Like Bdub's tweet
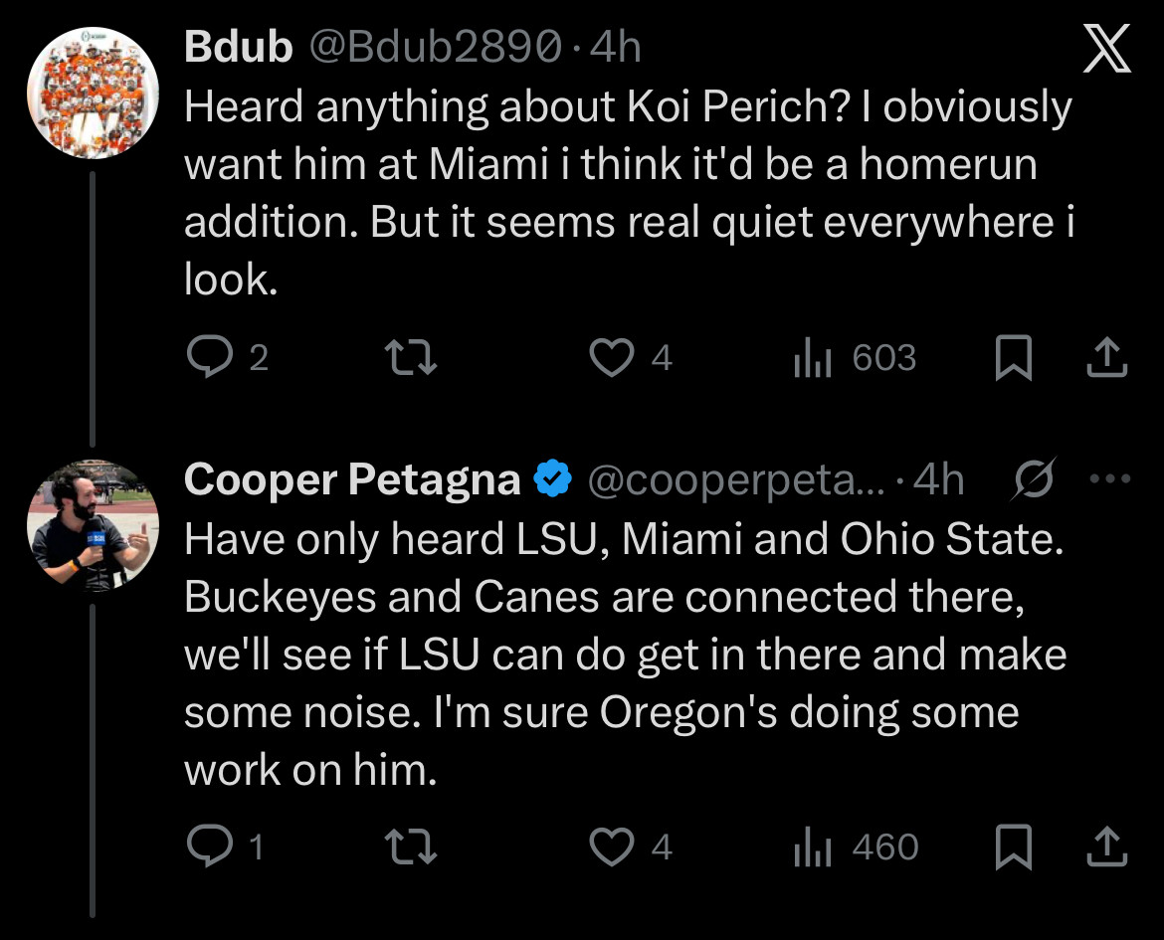Image resolution: width=1164 pixels, height=940 pixels. coord(612,358)
